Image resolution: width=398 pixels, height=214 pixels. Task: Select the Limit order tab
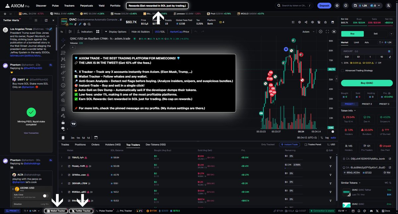click(x=356, y=42)
